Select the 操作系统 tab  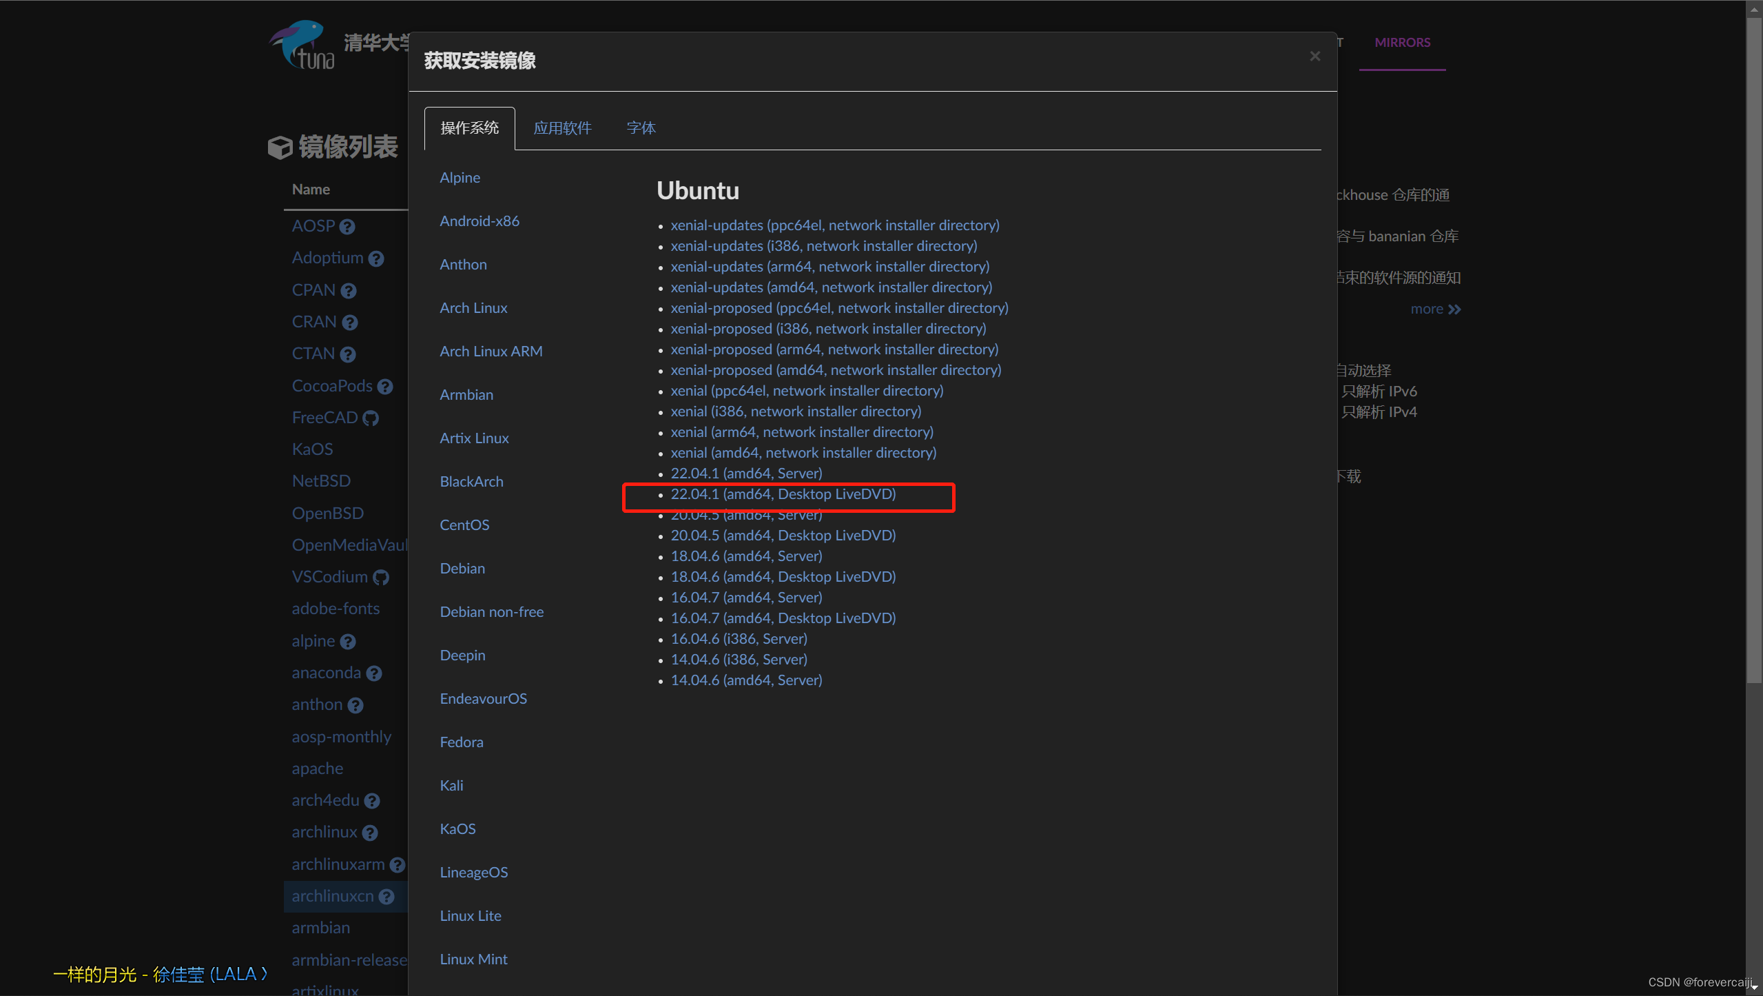pyautogui.click(x=469, y=128)
